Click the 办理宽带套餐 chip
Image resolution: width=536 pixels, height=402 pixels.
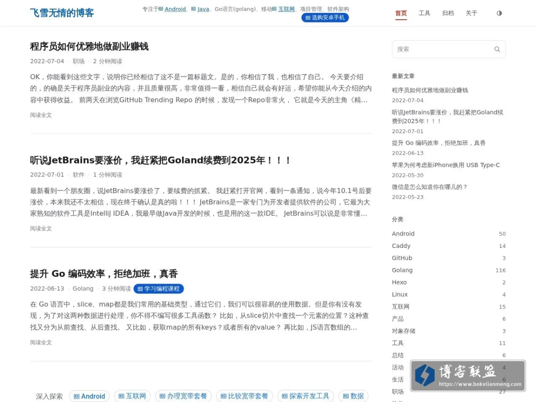tap(183, 396)
